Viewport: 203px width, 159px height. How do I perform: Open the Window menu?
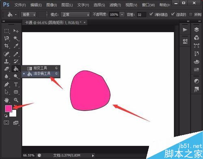click(148, 5)
